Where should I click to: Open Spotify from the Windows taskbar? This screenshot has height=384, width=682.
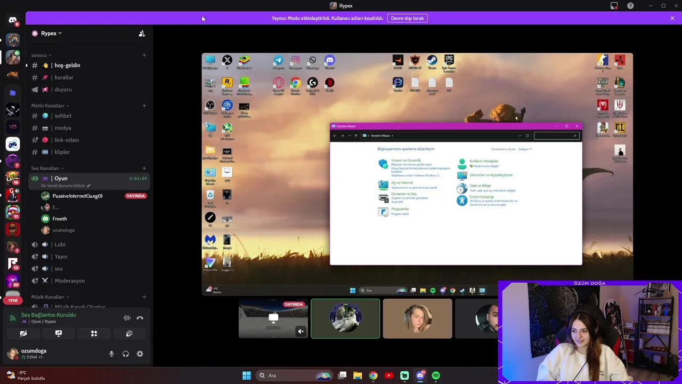click(436, 375)
